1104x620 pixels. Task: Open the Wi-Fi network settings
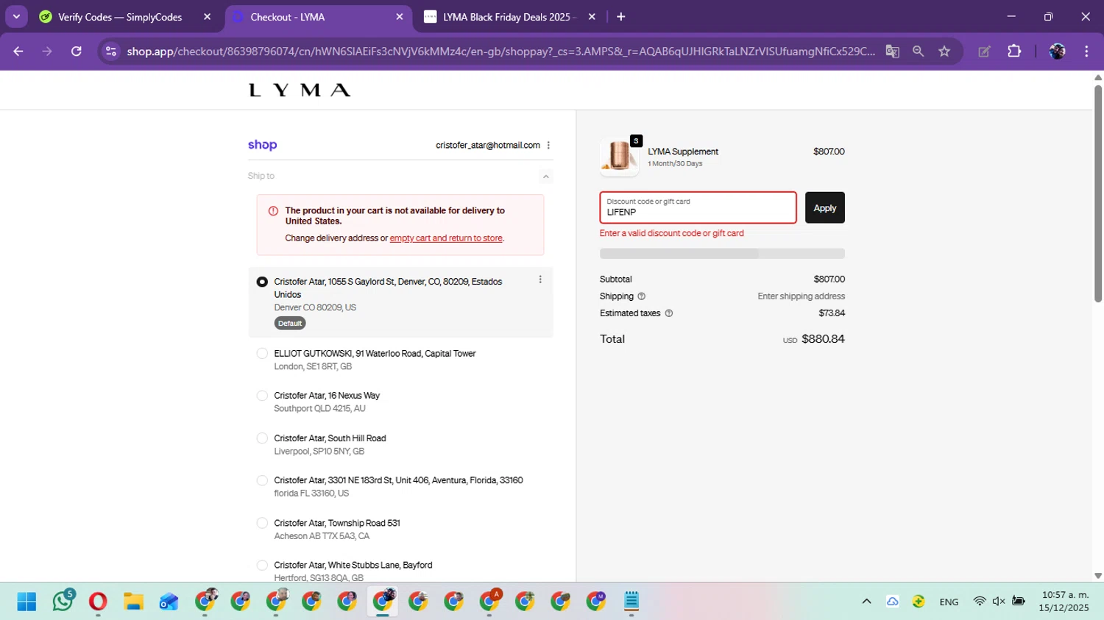(979, 602)
